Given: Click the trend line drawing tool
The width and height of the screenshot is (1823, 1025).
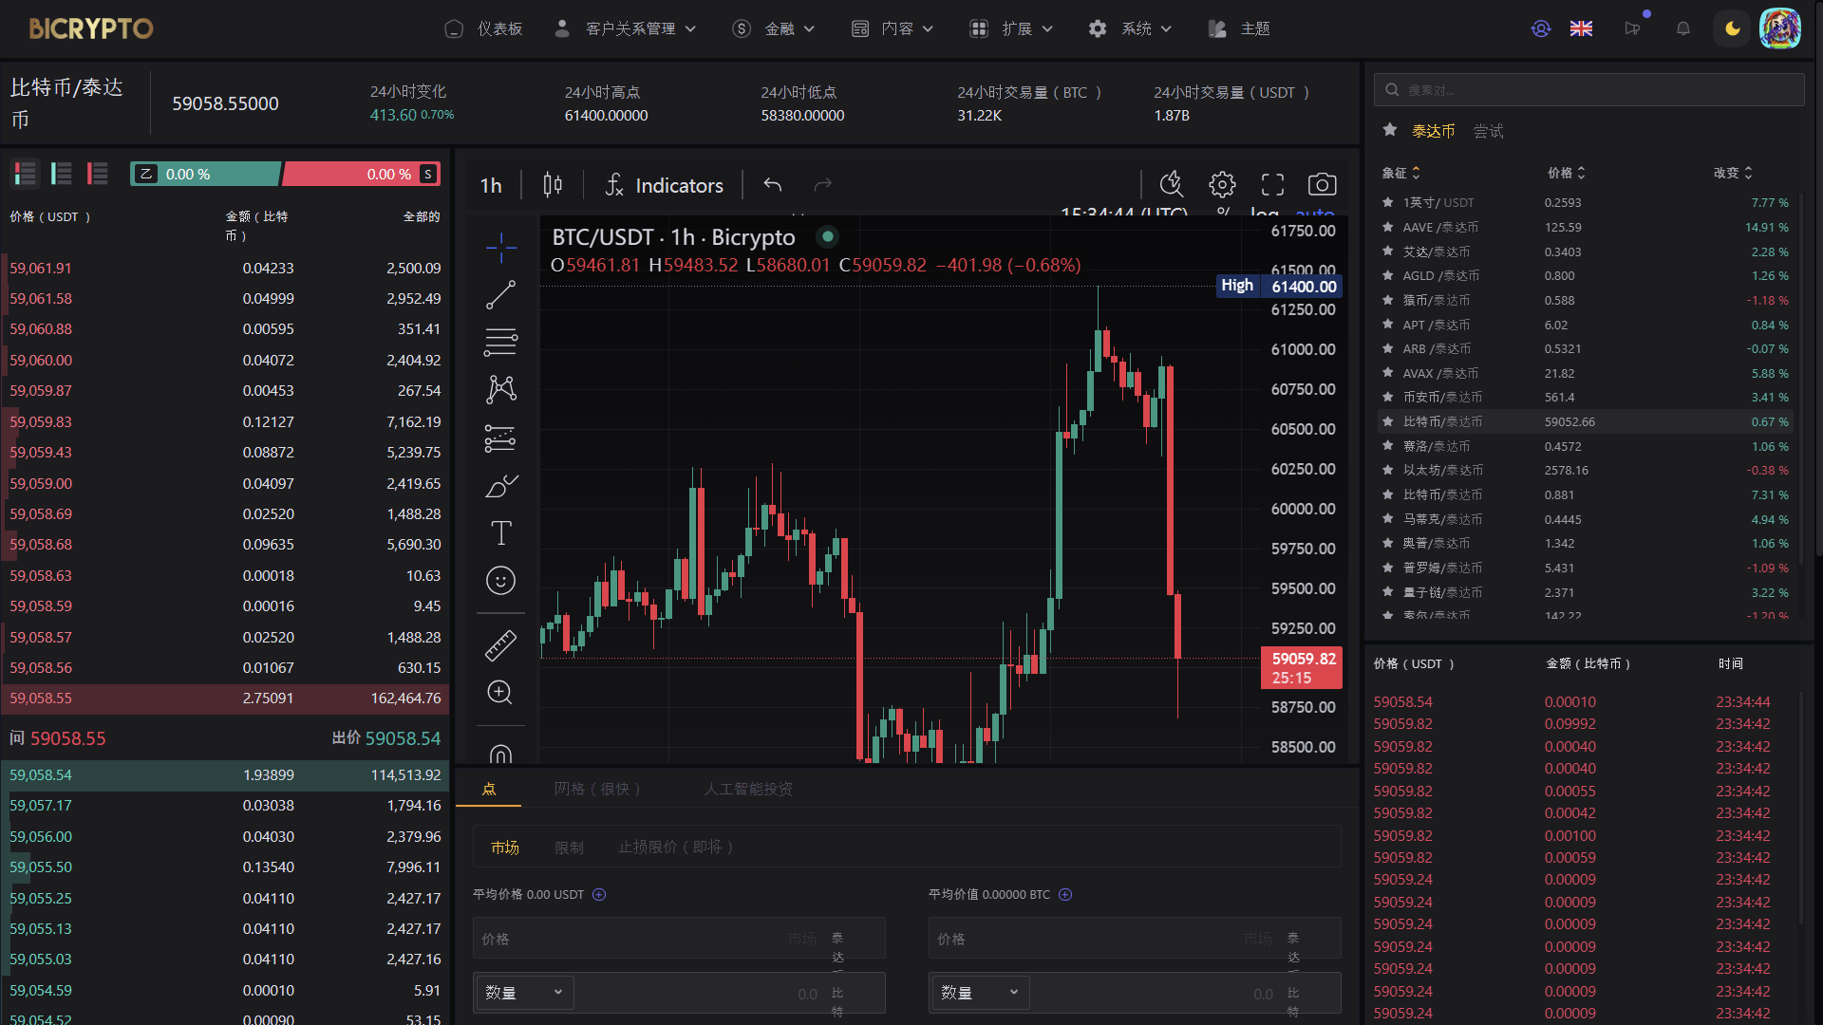Looking at the screenshot, I should point(500,295).
